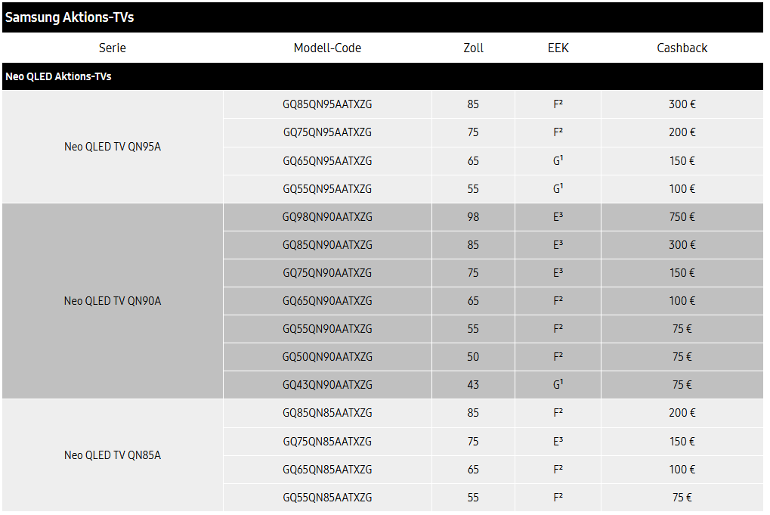Click the Samsung Aktions-TVs title bar
The height and width of the screenshot is (515, 770).
pos(70,17)
